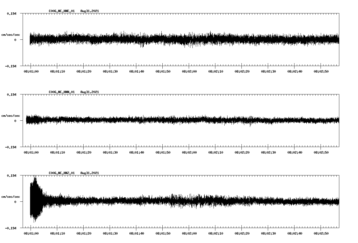The height and width of the screenshot is (243, 358).
Task: Click 08:02:30 on the HNE time axis
Action: 268,72
